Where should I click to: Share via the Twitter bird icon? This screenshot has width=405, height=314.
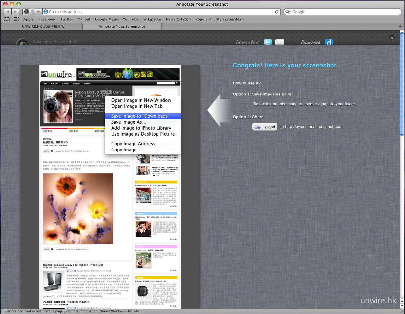(267, 42)
